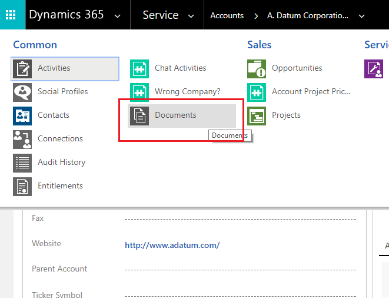
Task: Click the Fax input field
Action: 240,218
